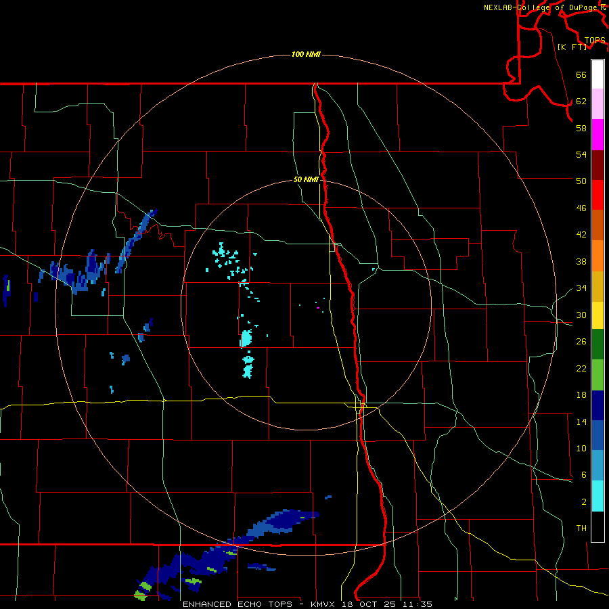Image resolution: width=609 pixels, height=609 pixels.
Task: Click the cyan band at the legend bottom
Action: tap(597, 497)
